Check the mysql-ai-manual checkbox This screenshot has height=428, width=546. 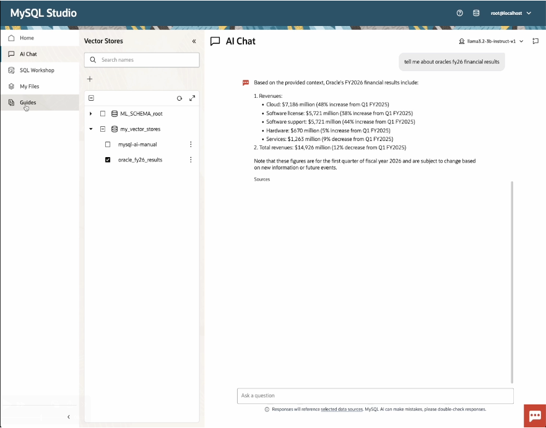point(108,144)
